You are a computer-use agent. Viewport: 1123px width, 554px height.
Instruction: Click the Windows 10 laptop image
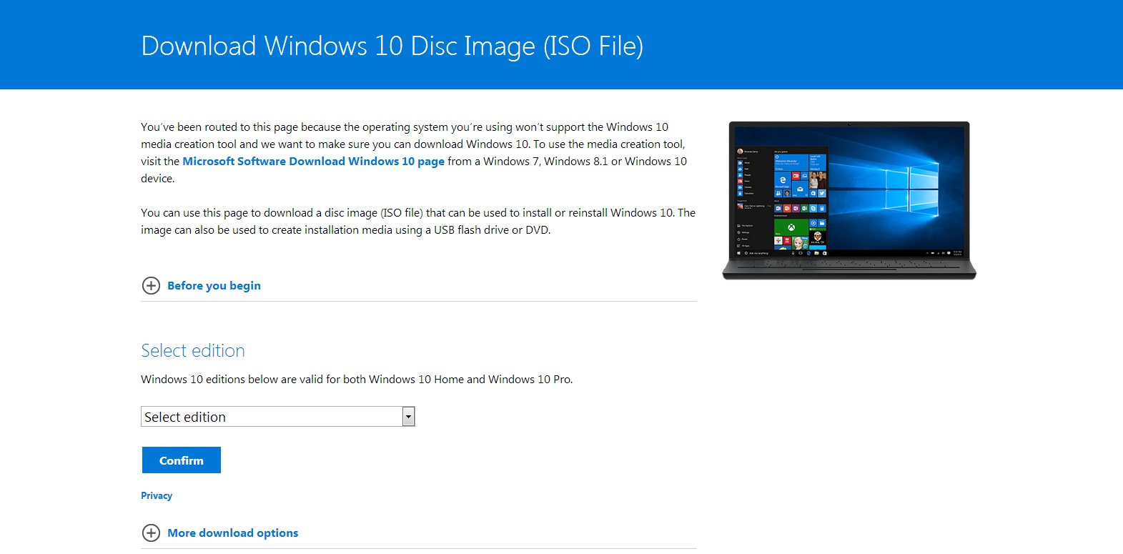tap(849, 200)
